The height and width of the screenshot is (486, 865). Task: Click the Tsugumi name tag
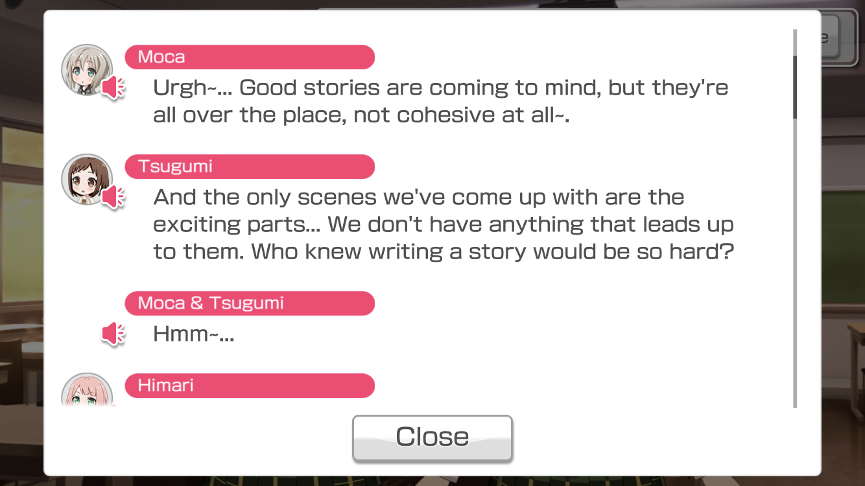tap(250, 167)
